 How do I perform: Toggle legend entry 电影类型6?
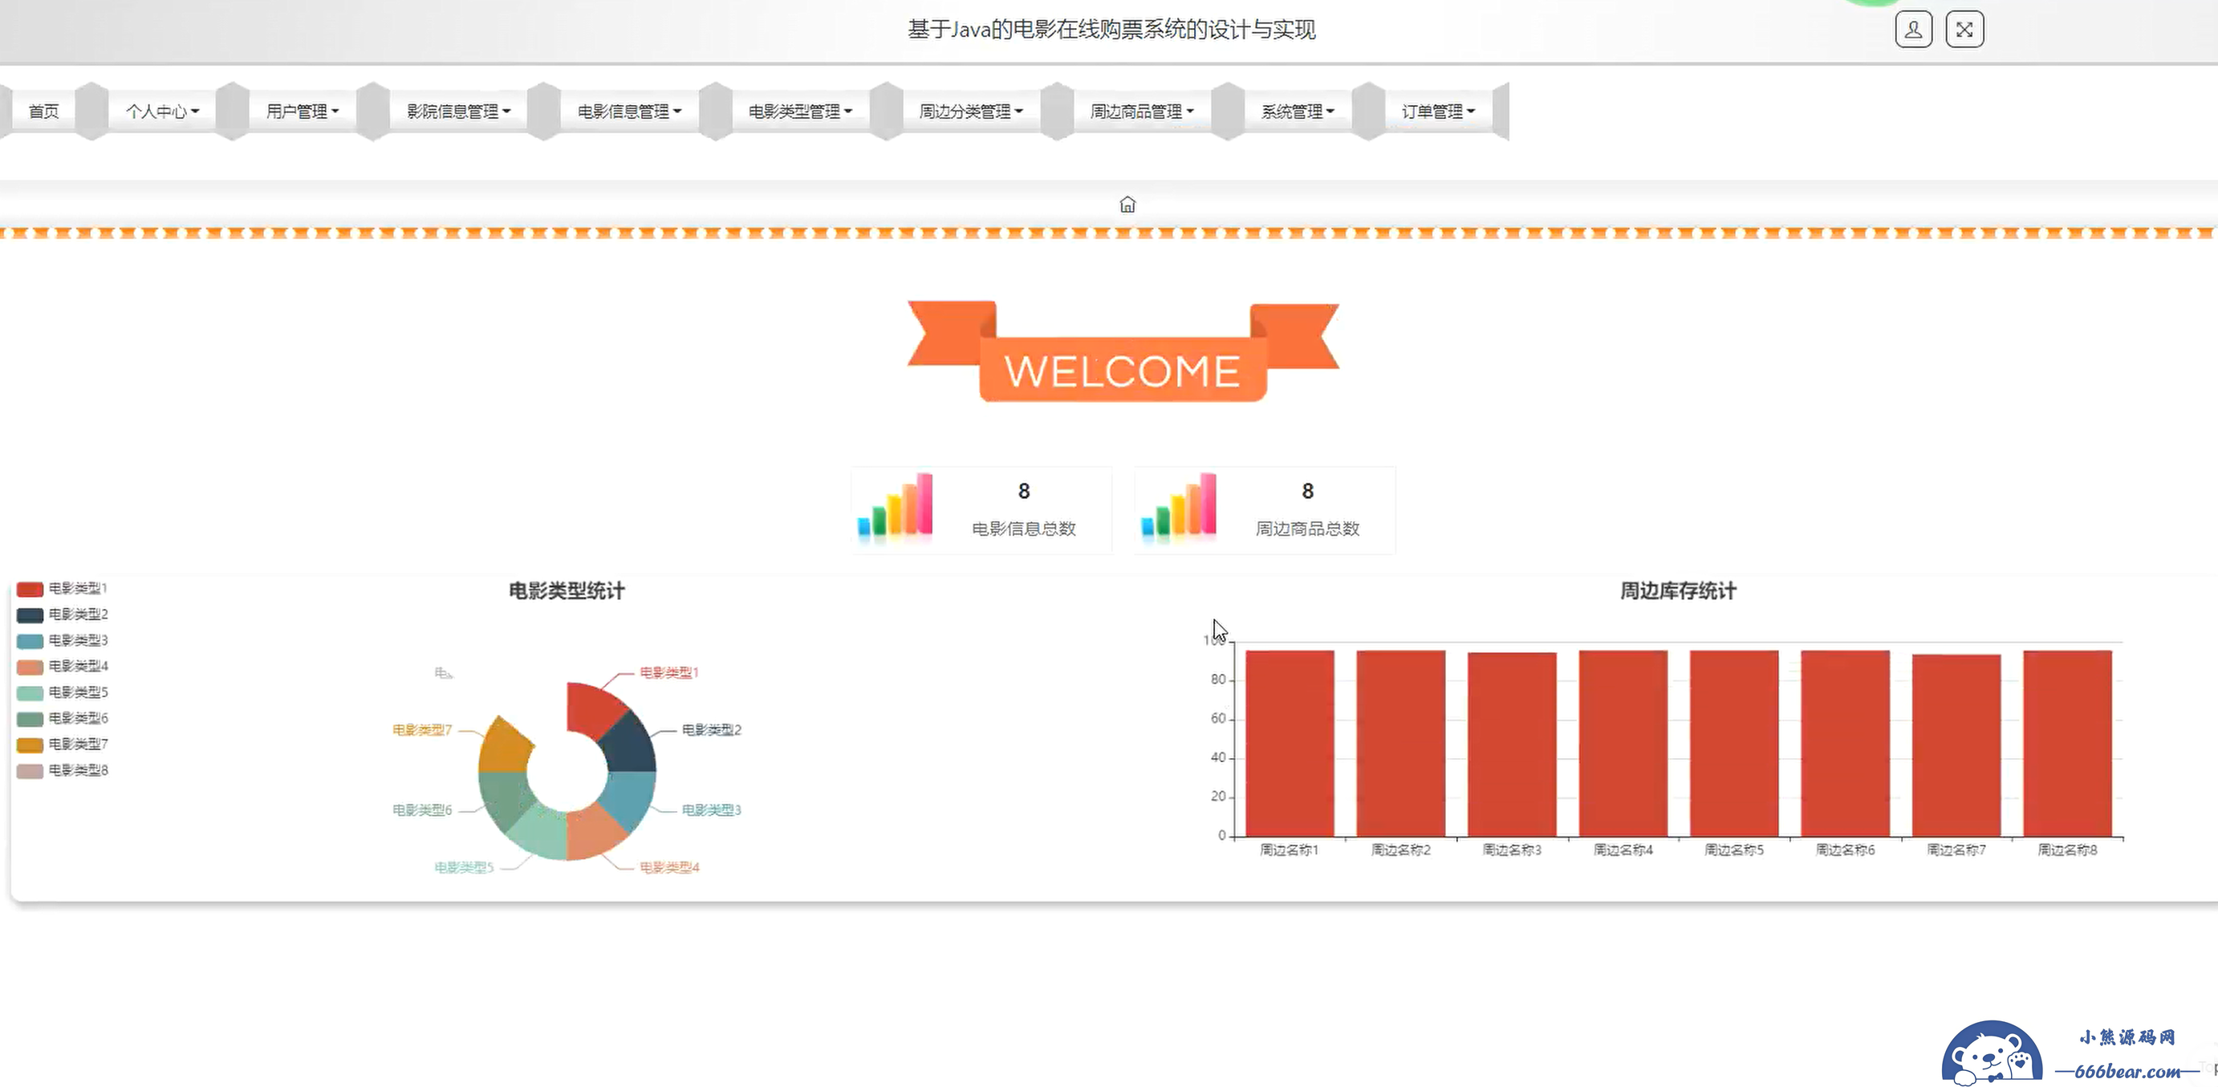(x=62, y=718)
